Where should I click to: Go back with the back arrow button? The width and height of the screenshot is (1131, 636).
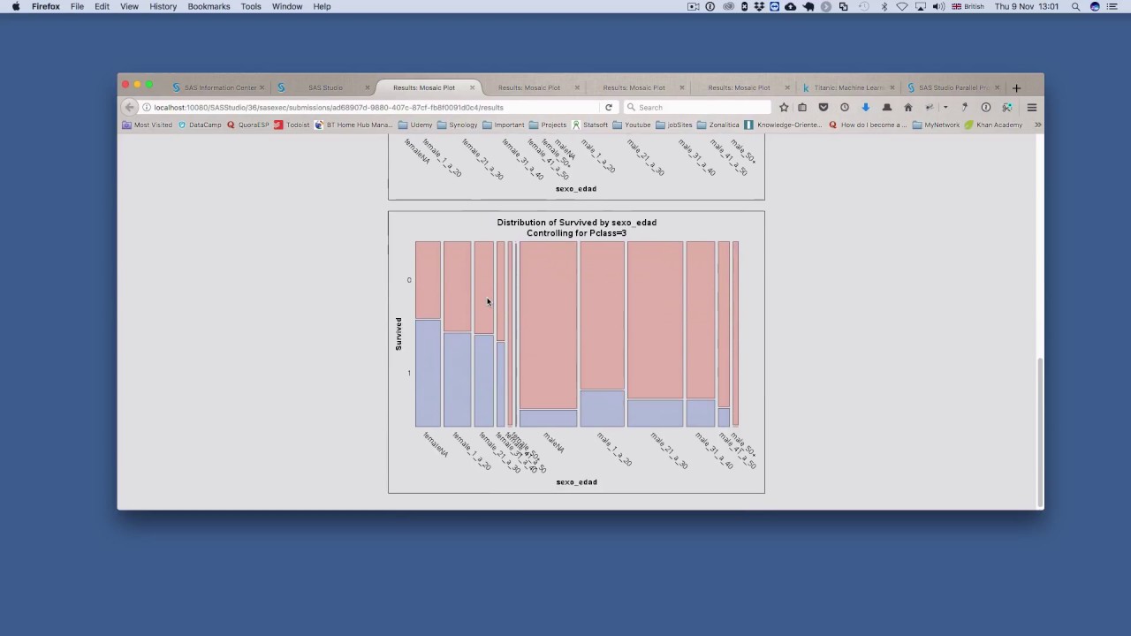pos(130,107)
